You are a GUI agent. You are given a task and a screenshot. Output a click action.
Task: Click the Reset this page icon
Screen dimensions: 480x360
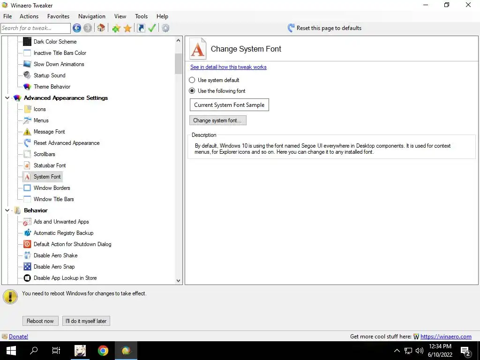click(x=291, y=28)
